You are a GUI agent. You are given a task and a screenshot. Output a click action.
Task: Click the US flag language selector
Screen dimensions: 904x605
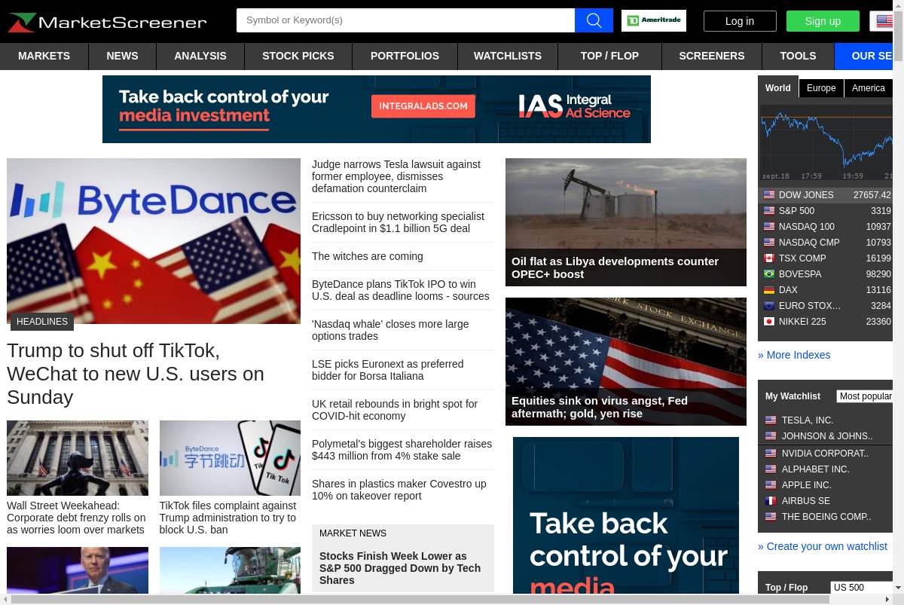tap(884, 21)
